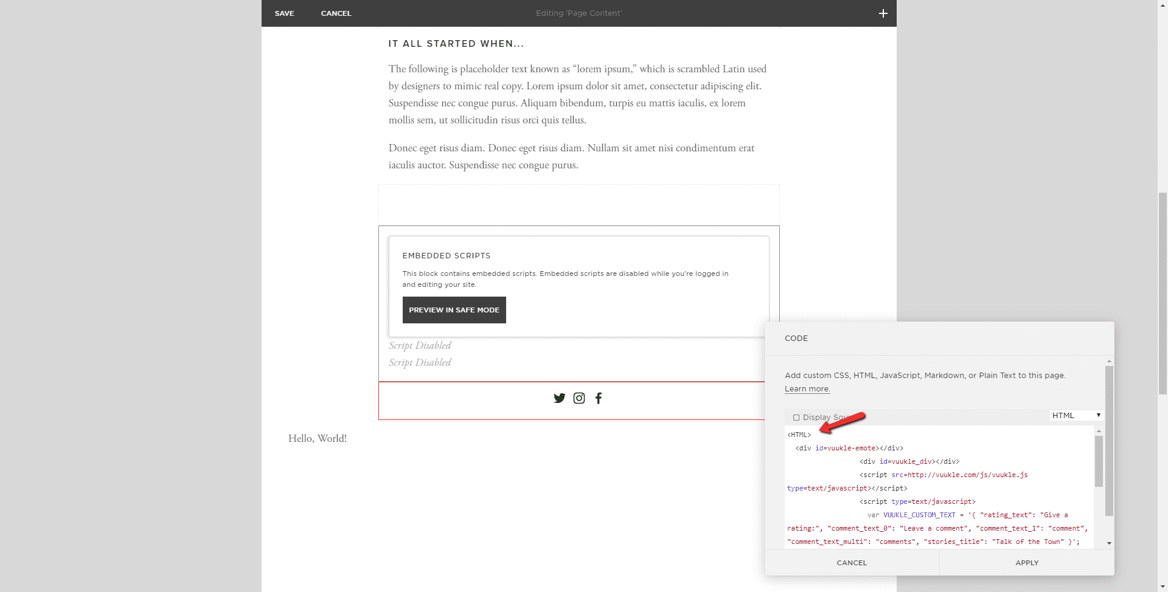Click the browser page scrollbar thumb
Screen dimensions: 1168x592
point(1163,292)
